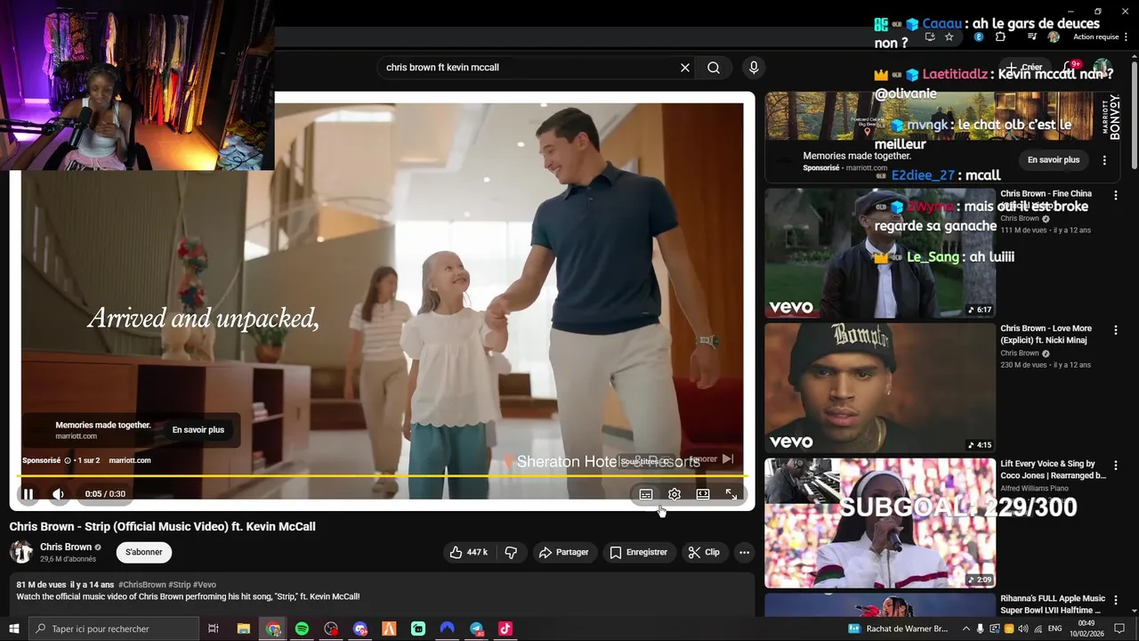Open the video player settings gear
This screenshot has width=1139, height=641.
point(675,494)
